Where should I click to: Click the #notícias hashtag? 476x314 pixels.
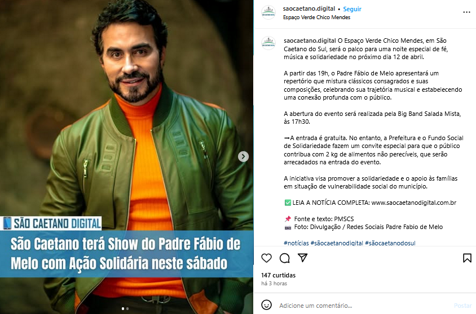(296, 243)
